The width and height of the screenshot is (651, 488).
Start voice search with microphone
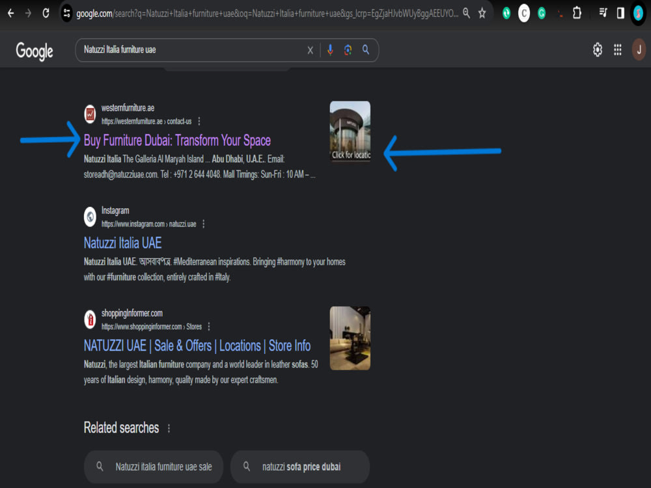(330, 50)
